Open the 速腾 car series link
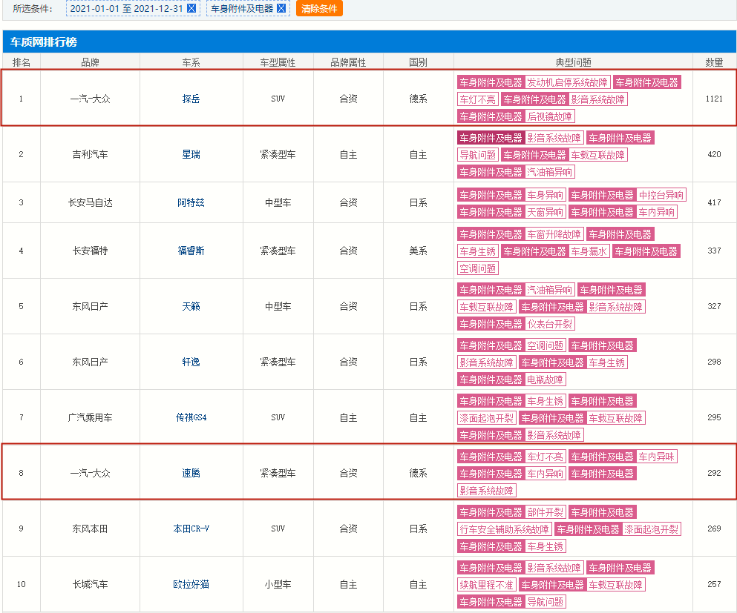Image resolution: width=737 pixels, height=613 pixels. pyautogui.click(x=191, y=473)
